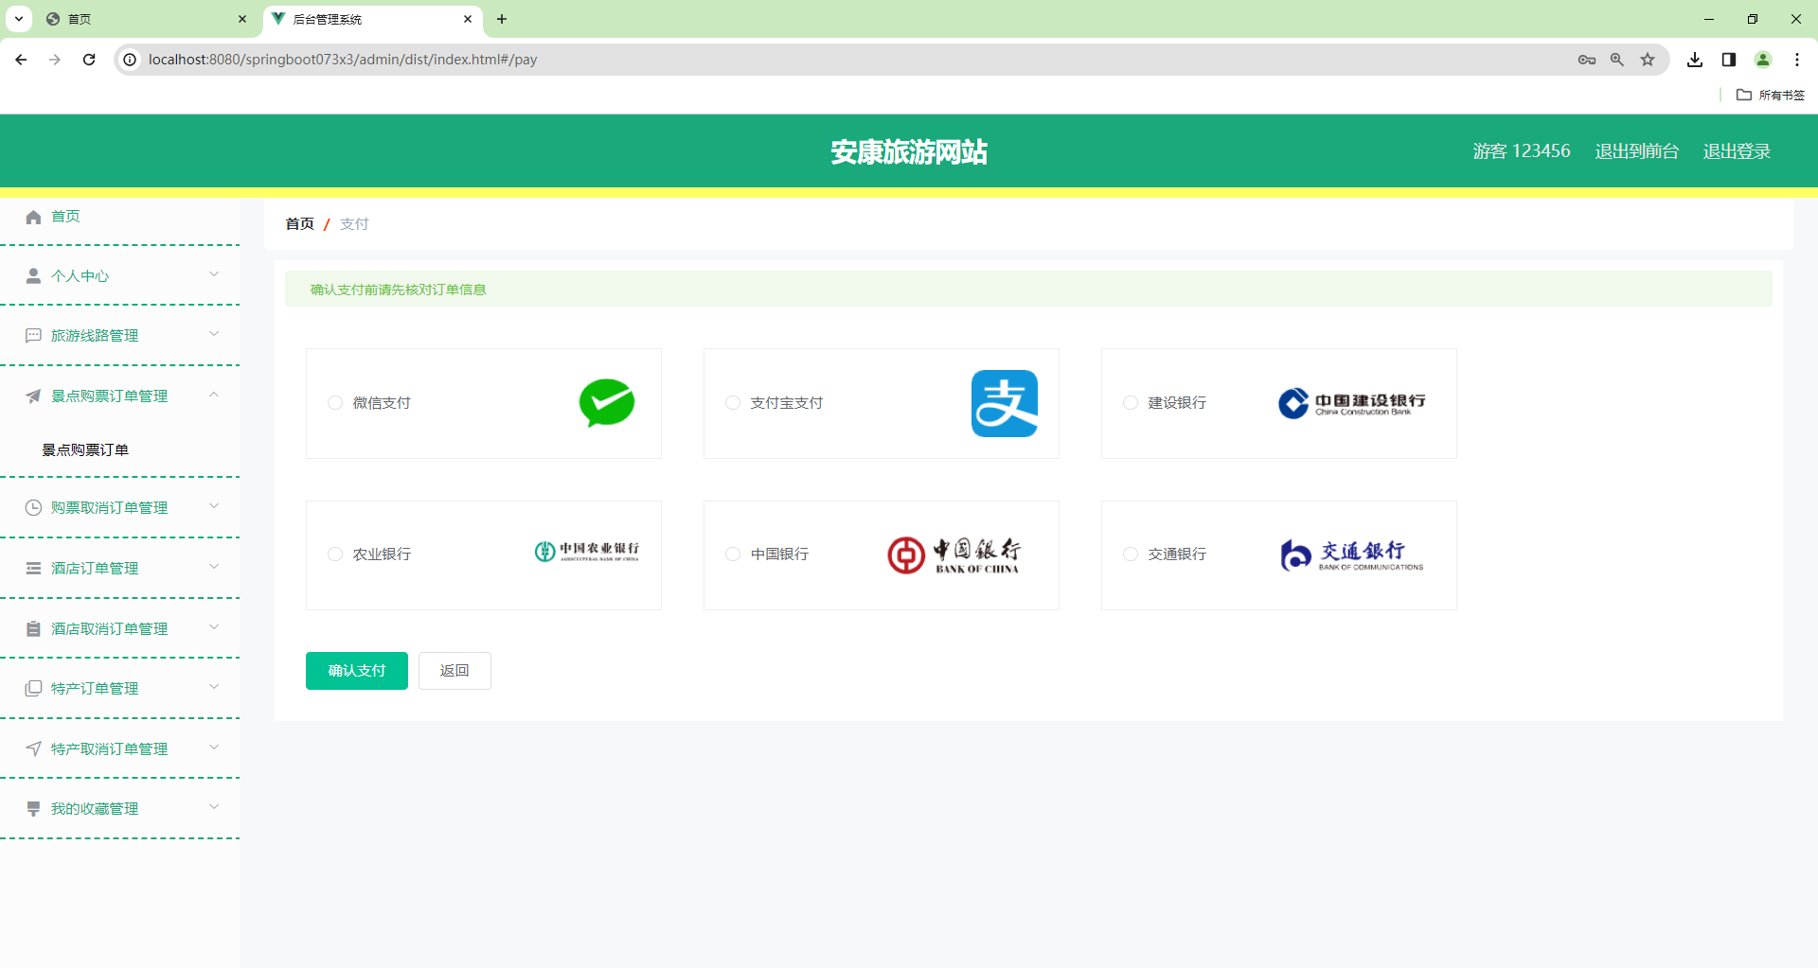Expand 购票取消订单管理 with its chevron

214,506
